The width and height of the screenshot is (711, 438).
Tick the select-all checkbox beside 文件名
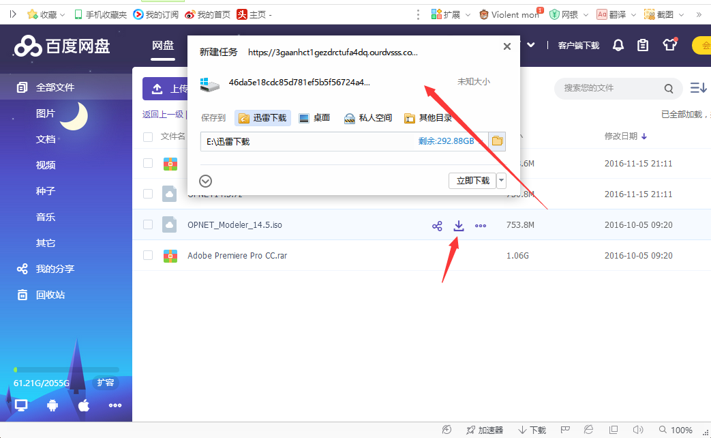tap(148, 136)
